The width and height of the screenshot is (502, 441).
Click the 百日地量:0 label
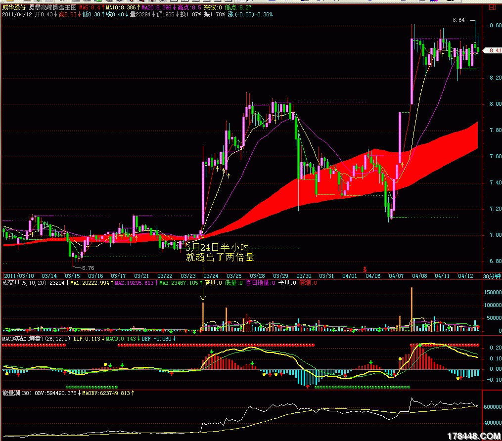(x=260, y=283)
